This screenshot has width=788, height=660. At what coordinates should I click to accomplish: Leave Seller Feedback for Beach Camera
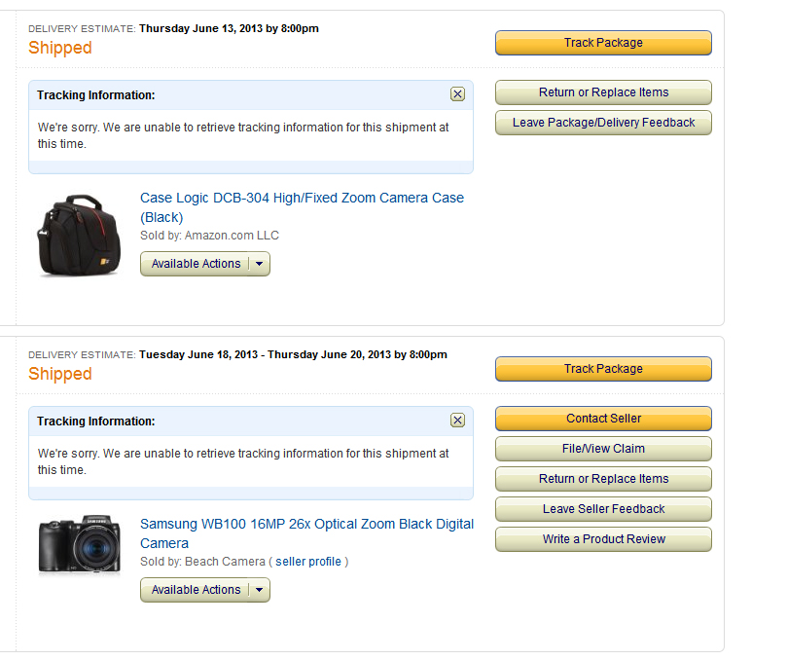603,509
